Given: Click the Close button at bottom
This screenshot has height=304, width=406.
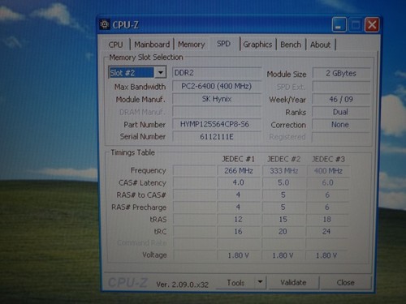Looking at the screenshot, I should point(345,283).
